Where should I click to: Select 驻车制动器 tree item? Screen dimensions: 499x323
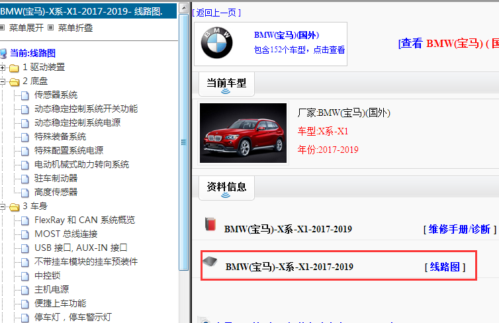[x=56, y=179]
